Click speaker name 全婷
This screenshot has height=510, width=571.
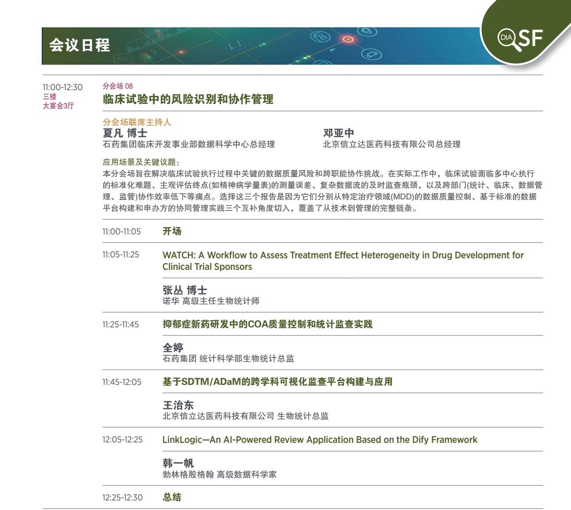click(x=173, y=348)
